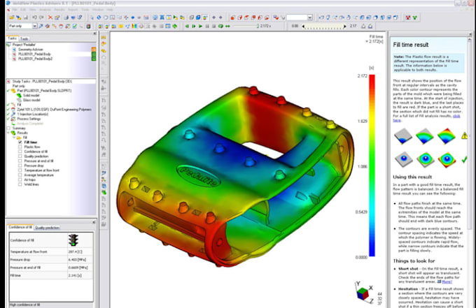
Task: Click the green play animation button
Action: (x=200, y=27)
